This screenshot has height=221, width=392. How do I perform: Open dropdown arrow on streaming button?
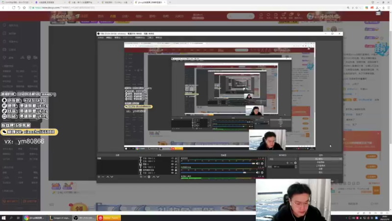pyautogui.click(x=340, y=159)
